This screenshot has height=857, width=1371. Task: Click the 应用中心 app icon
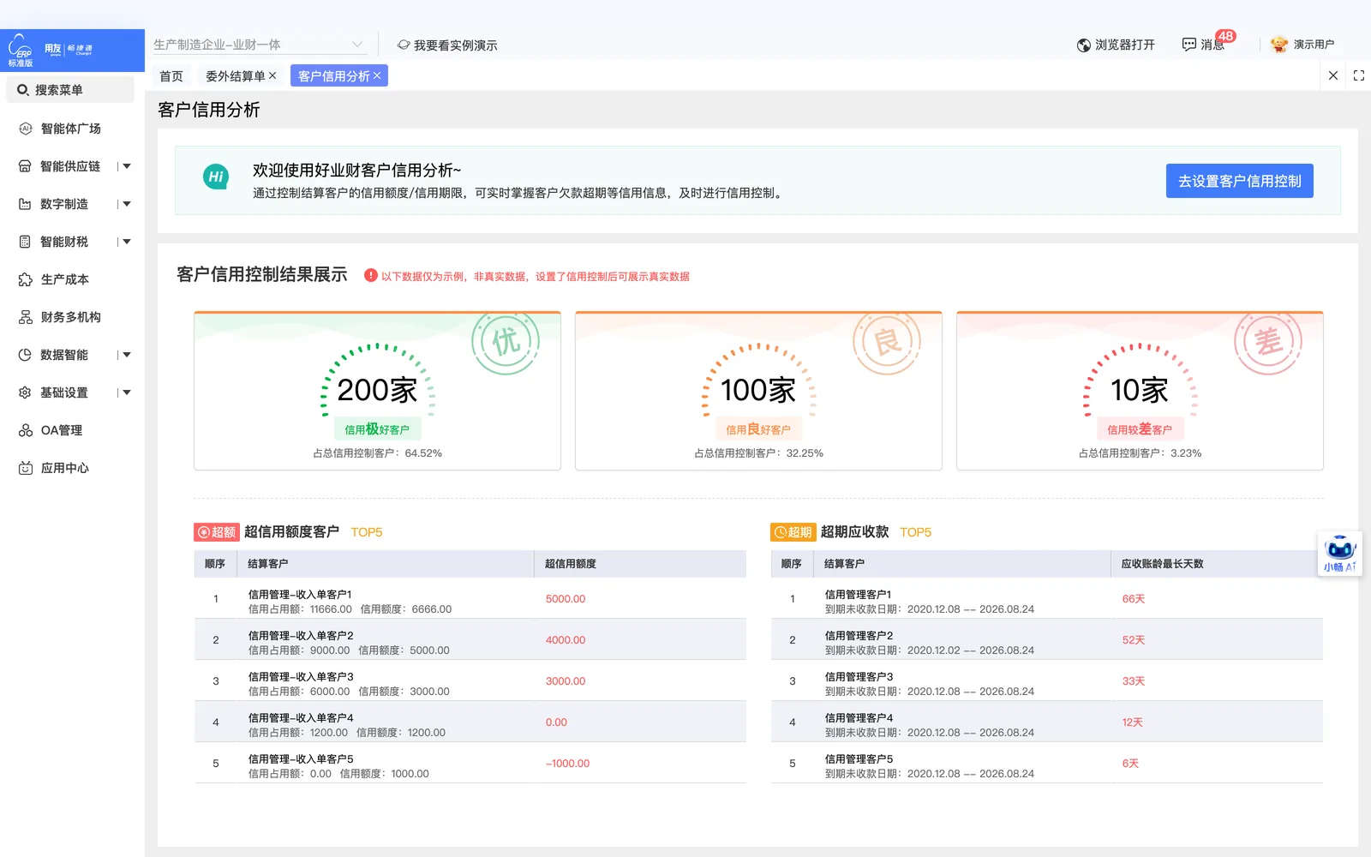25,468
